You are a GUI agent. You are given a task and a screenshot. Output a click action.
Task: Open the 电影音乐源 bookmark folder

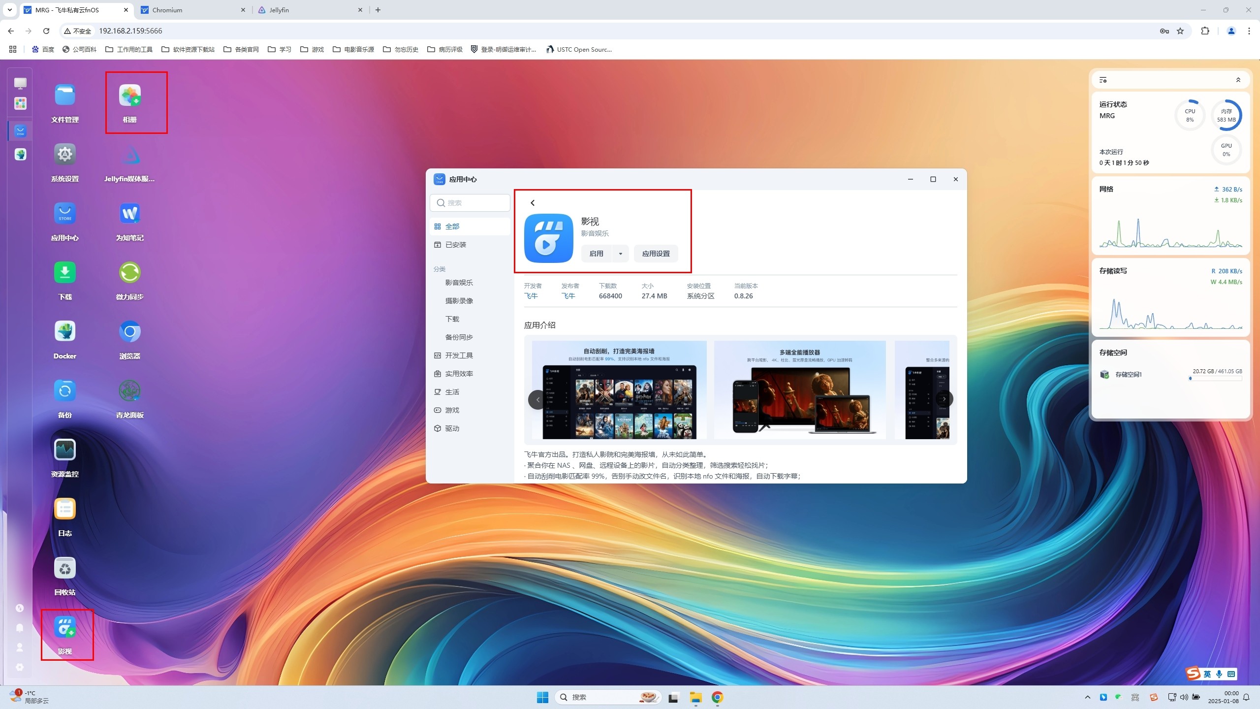point(353,49)
